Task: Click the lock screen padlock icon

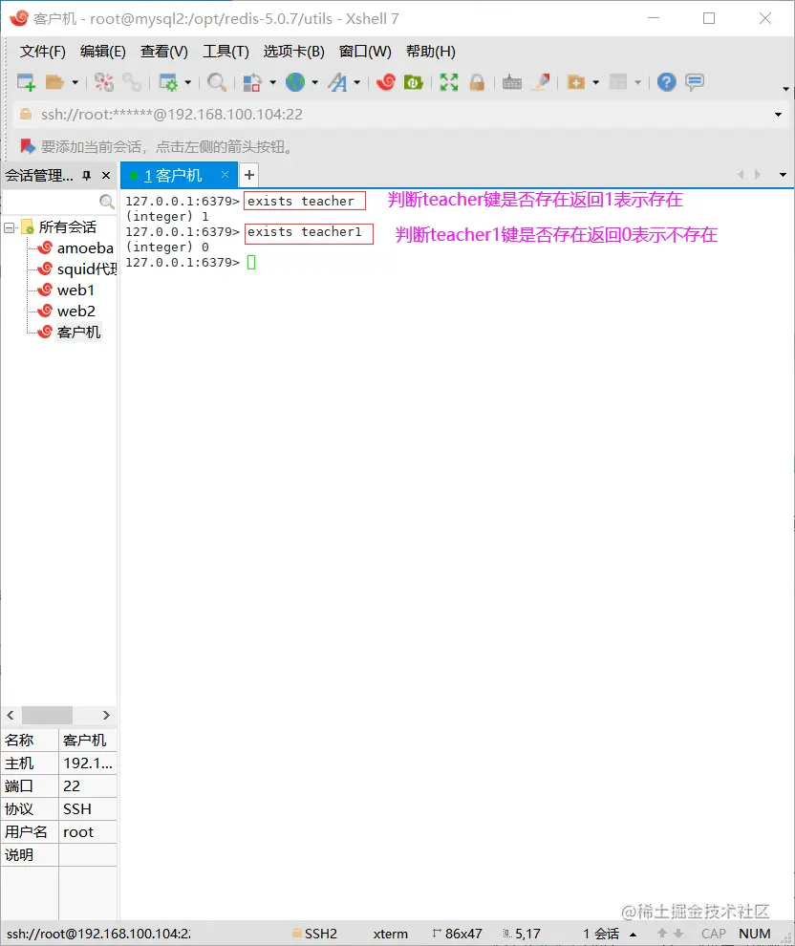Action: pos(477,82)
